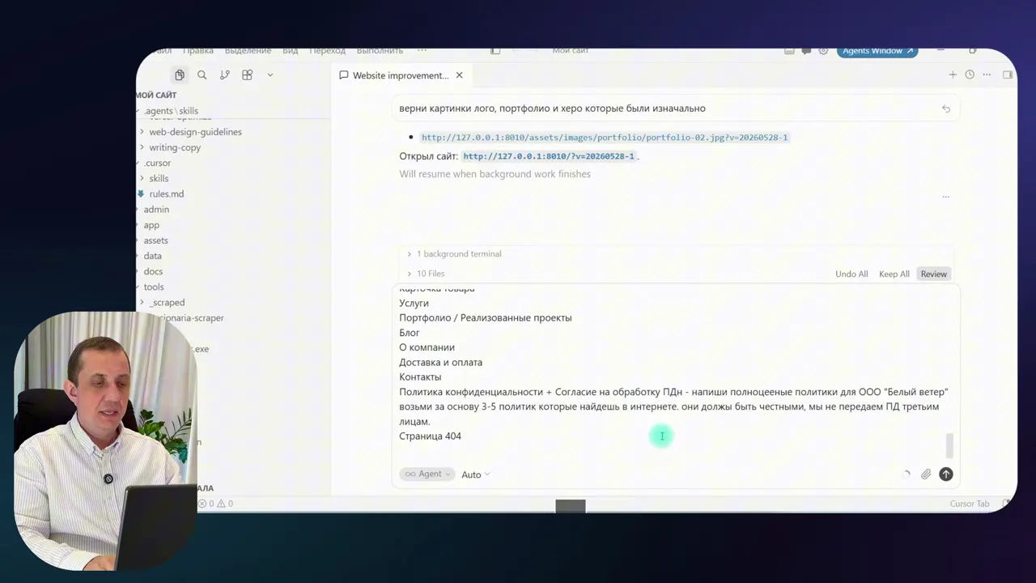
Task: Show more menu bar items ellipsis
Action: [422, 51]
